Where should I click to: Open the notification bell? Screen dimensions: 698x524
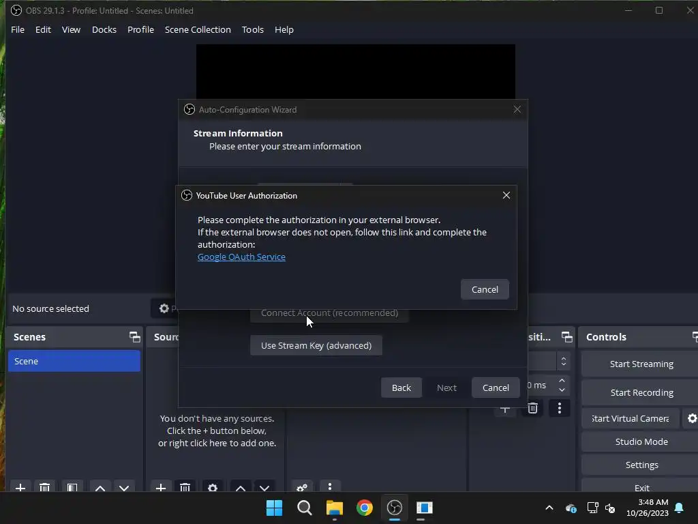(x=680, y=508)
